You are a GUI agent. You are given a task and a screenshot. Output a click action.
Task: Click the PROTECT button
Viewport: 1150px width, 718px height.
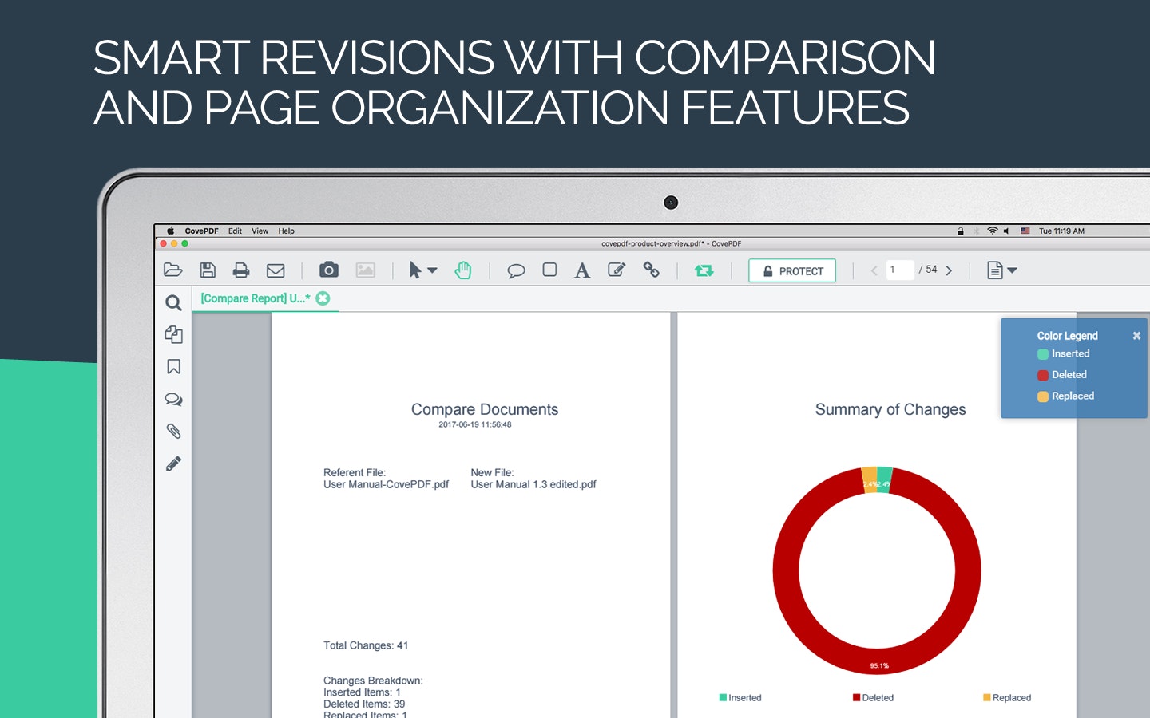pyautogui.click(x=792, y=270)
